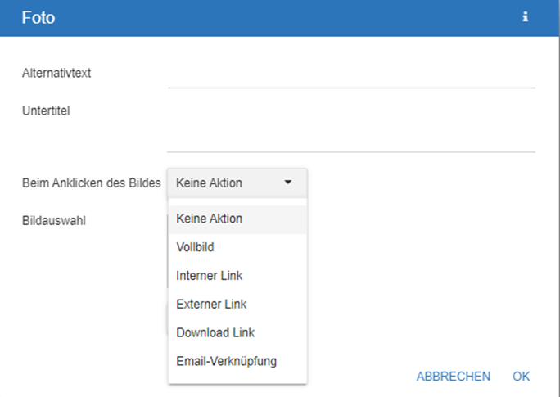
Task: Click the Foto dialog title
Action: (x=38, y=17)
